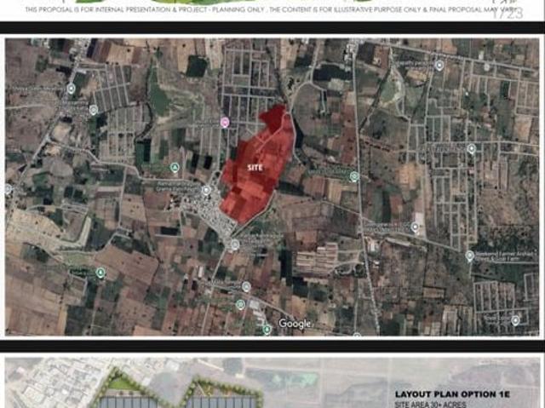Click the LAYOUT PLAN OPTION 1E heading
Image resolution: width=545 pixels, height=408 pixels.
coord(452,394)
